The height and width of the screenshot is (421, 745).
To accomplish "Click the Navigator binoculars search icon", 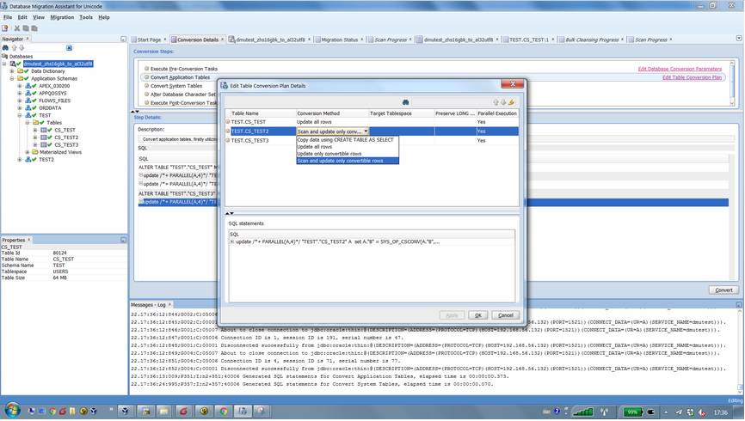I will coord(5,48).
